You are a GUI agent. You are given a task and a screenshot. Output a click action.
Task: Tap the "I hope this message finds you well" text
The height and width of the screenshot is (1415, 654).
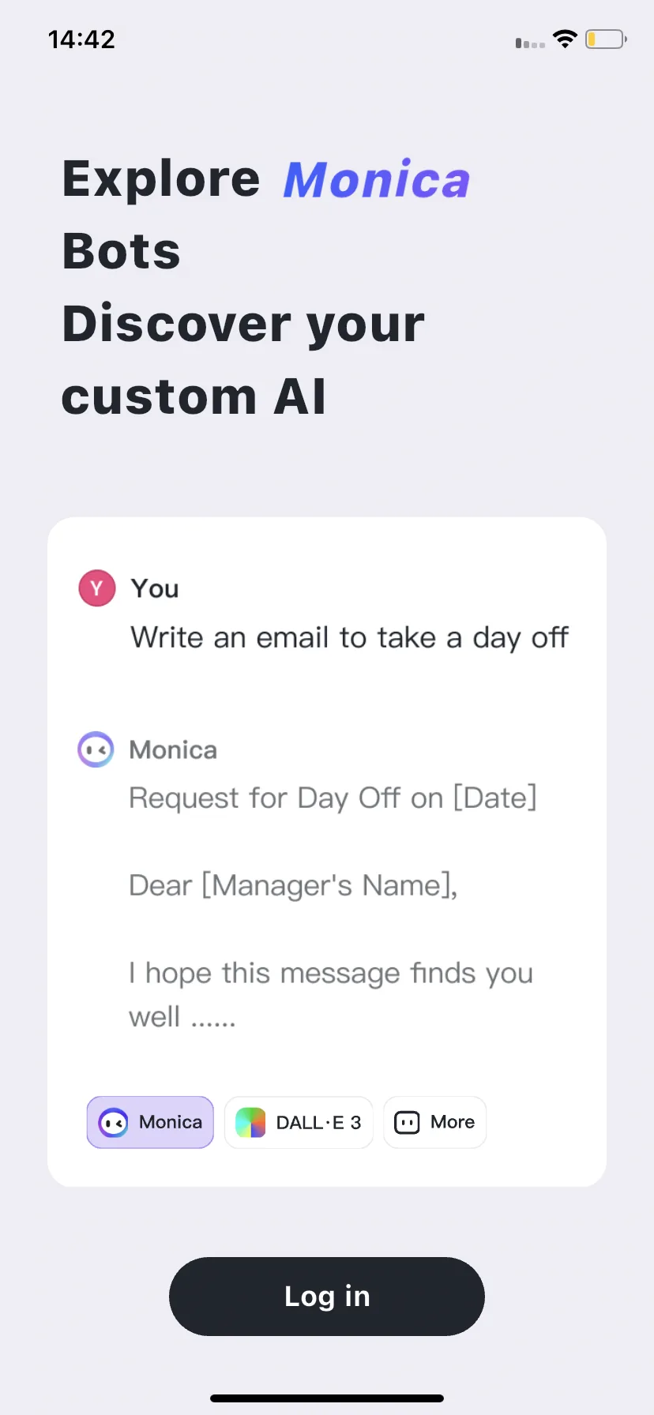coord(331,994)
